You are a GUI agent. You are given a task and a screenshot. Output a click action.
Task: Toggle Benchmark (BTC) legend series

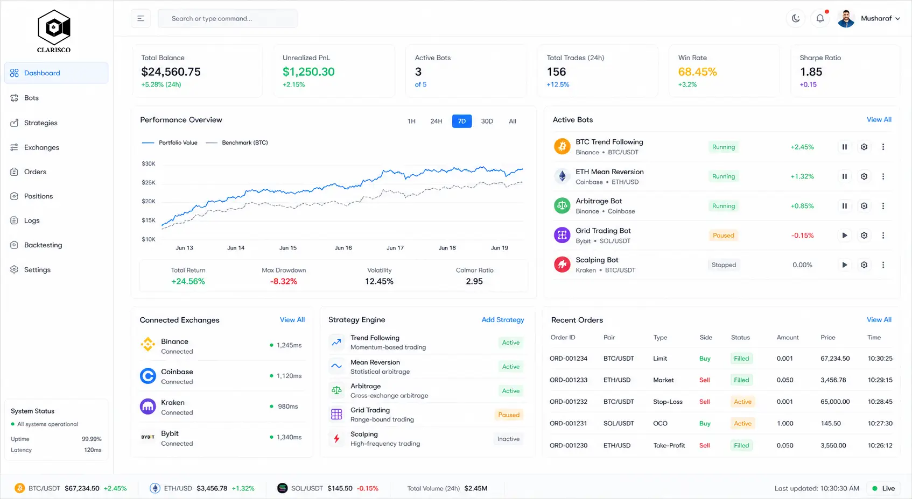(237, 142)
